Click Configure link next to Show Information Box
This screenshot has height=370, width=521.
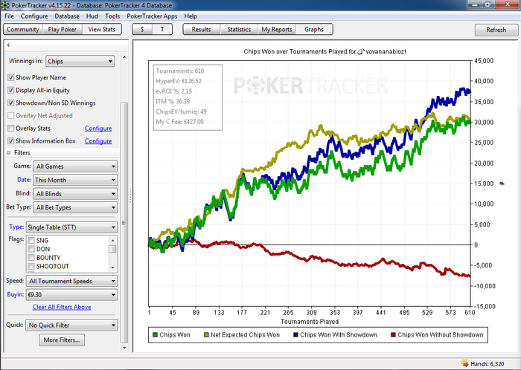(98, 141)
